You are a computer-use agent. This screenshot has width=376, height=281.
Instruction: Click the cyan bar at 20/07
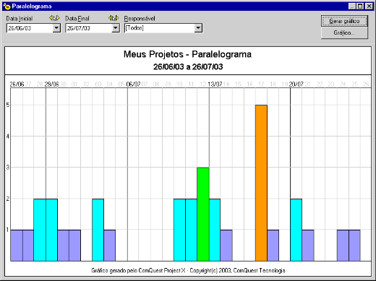pyautogui.click(x=296, y=230)
